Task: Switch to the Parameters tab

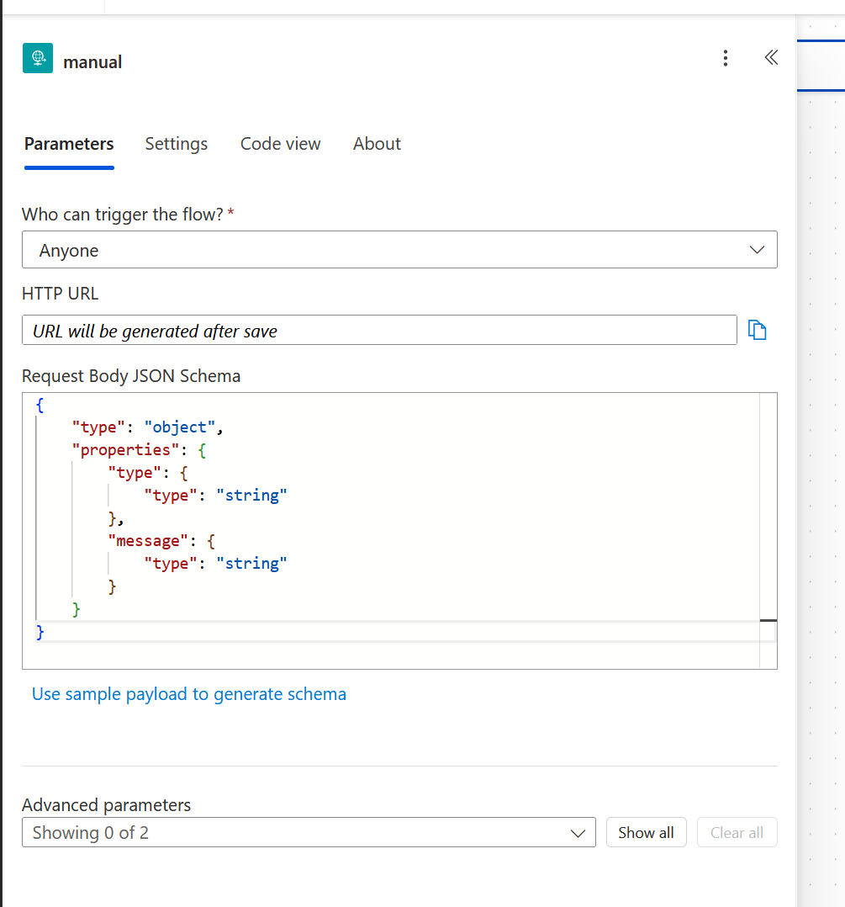Action: [x=69, y=144]
